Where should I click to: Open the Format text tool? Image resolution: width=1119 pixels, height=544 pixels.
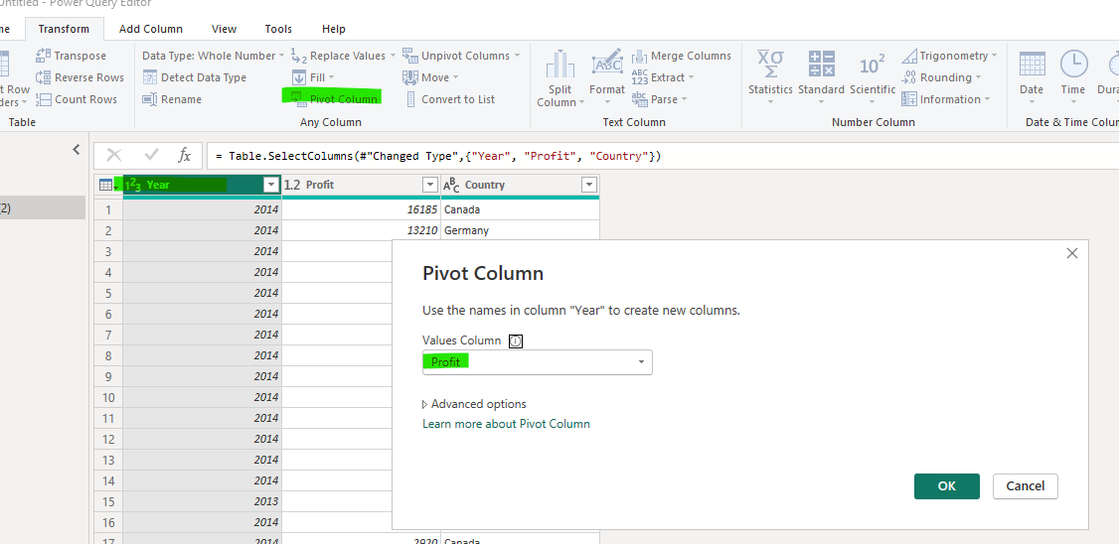pyautogui.click(x=607, y=78)
